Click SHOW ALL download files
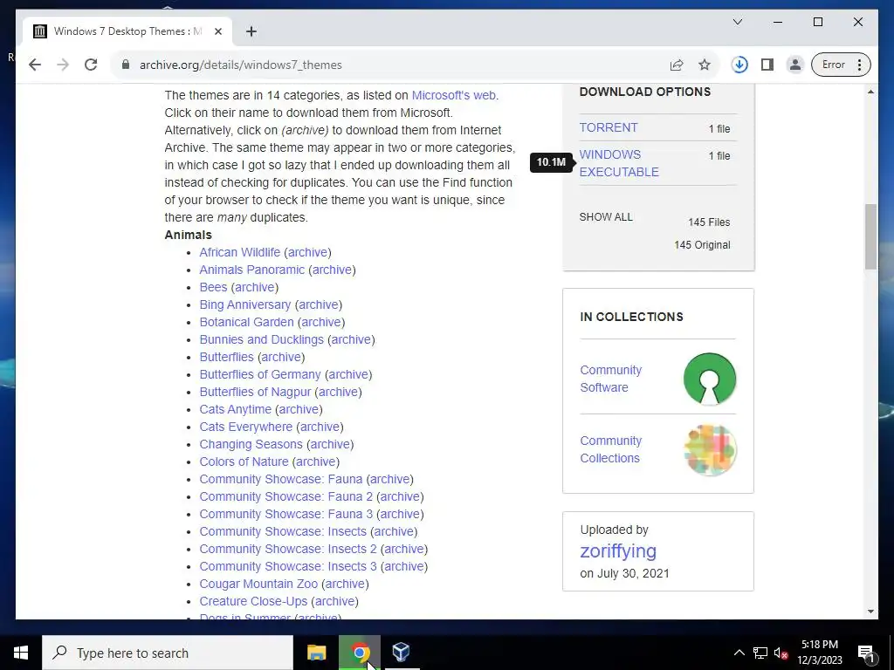This screenshot has height=670, width=894. pyautogui.click(x=606, y=217)
